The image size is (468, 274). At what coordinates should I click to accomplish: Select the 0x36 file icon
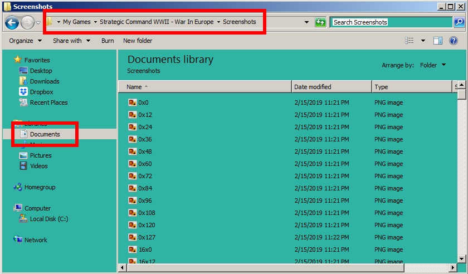tap(132, 139)
